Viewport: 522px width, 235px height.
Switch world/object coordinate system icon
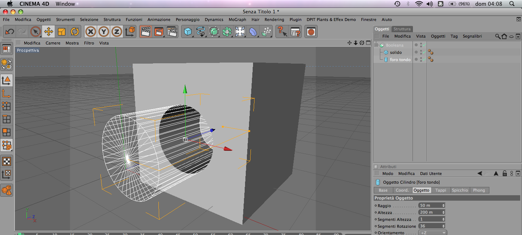[x=130, y=32]
